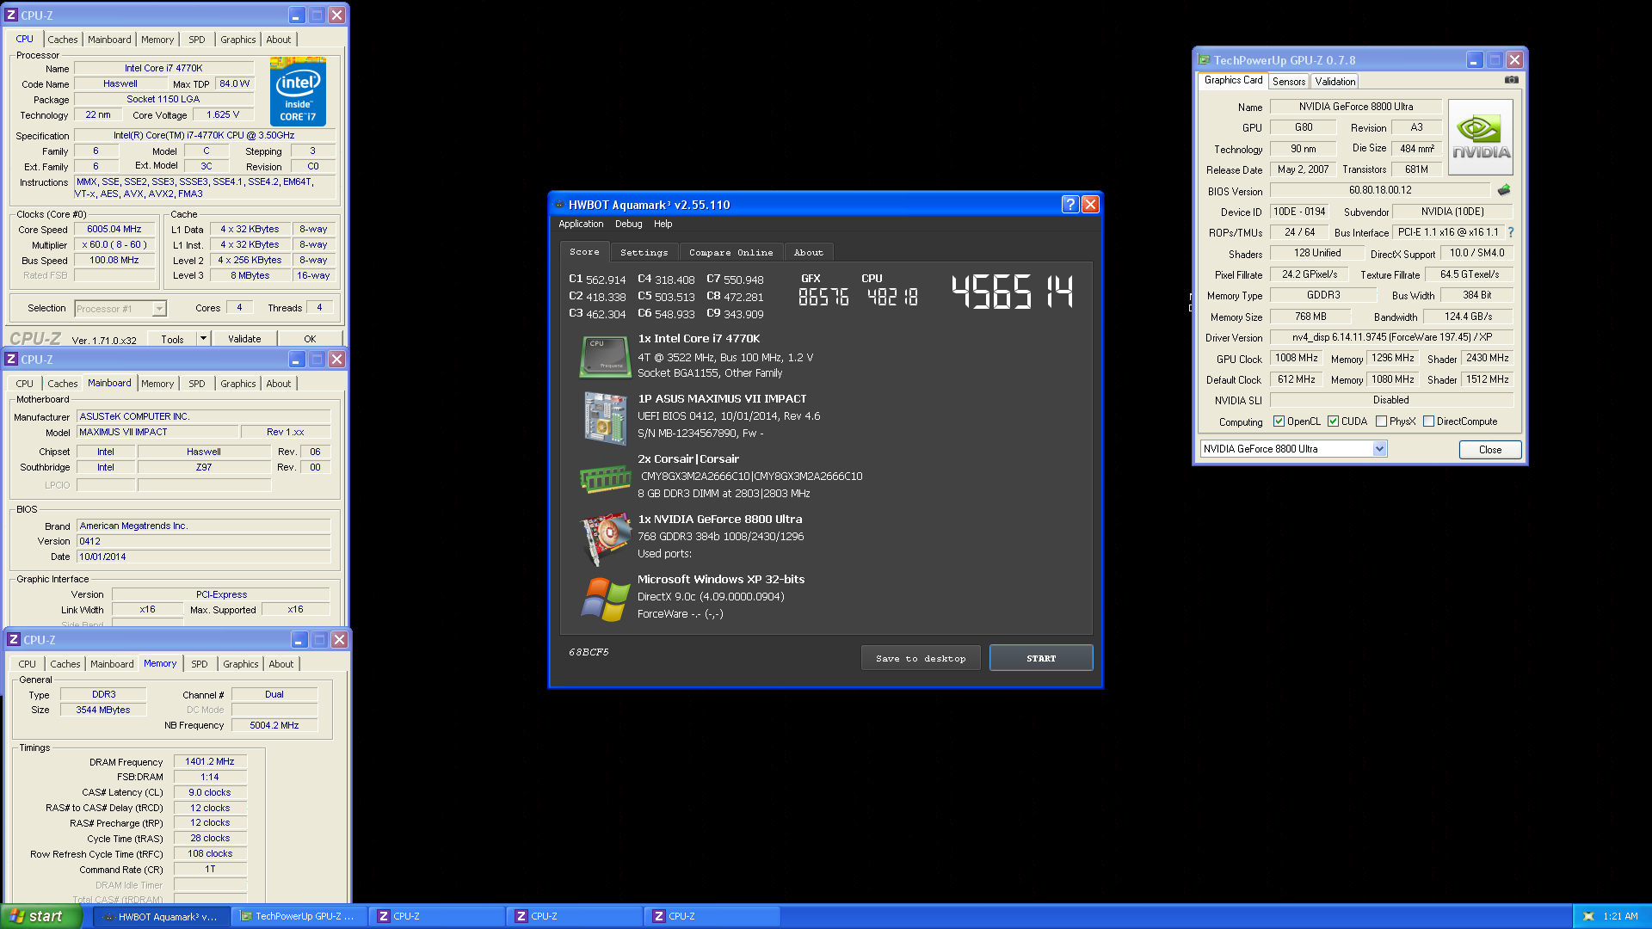Open the About tab in Aquamark

coord(808,252)
